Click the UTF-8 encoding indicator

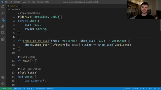point(142,89)
